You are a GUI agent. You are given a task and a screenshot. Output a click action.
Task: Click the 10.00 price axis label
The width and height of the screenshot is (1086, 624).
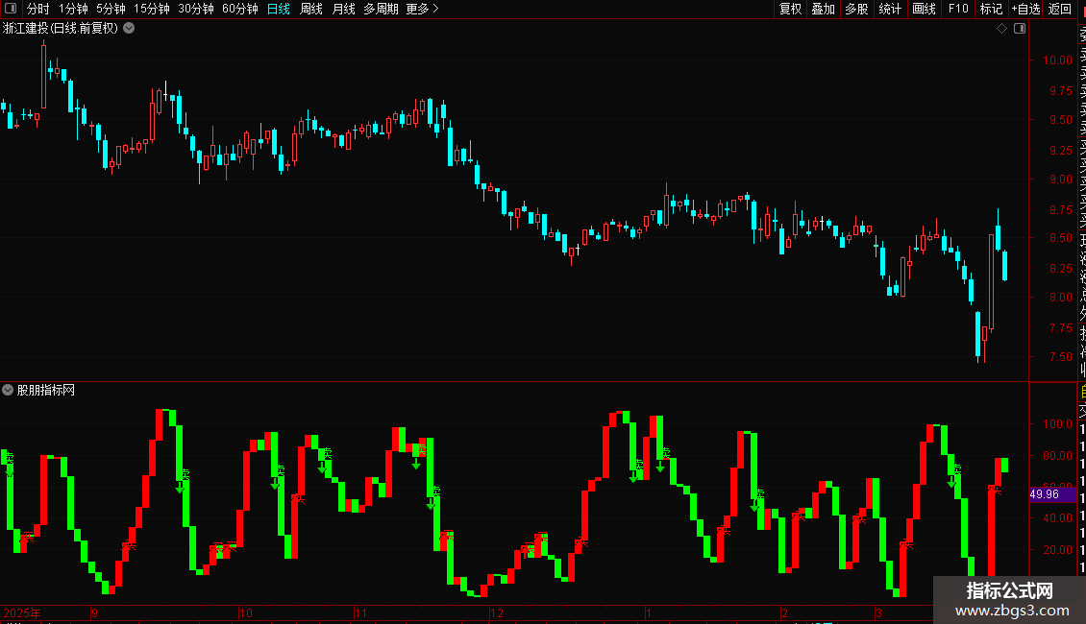[1057, 60]
